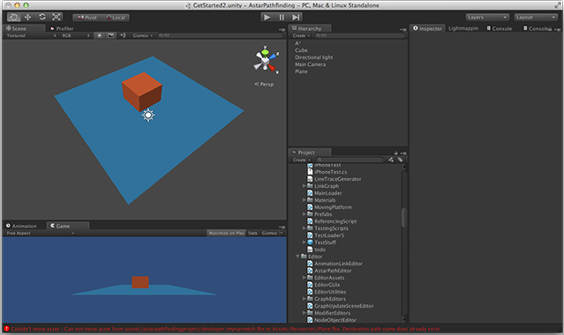Click the Step forward button
Viewport: 564px width, 335px height.
(x=296, y=18)
